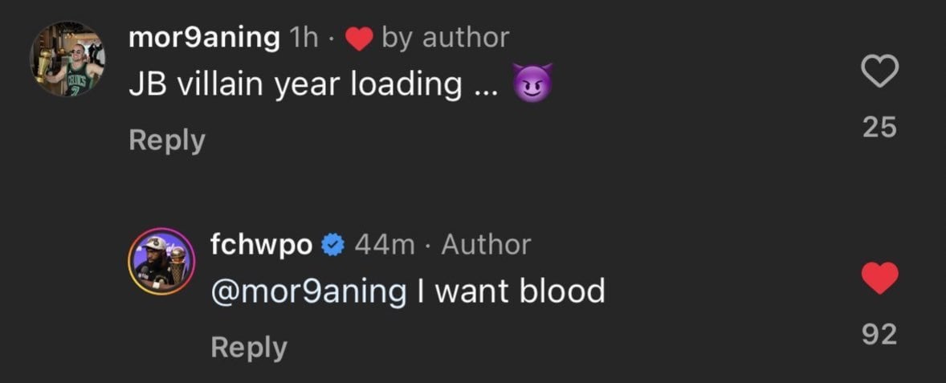The height and width of the screenshot is (383, 946).
Task: Unlike the fchwpo reply via red heart
Action: [879, 279]
